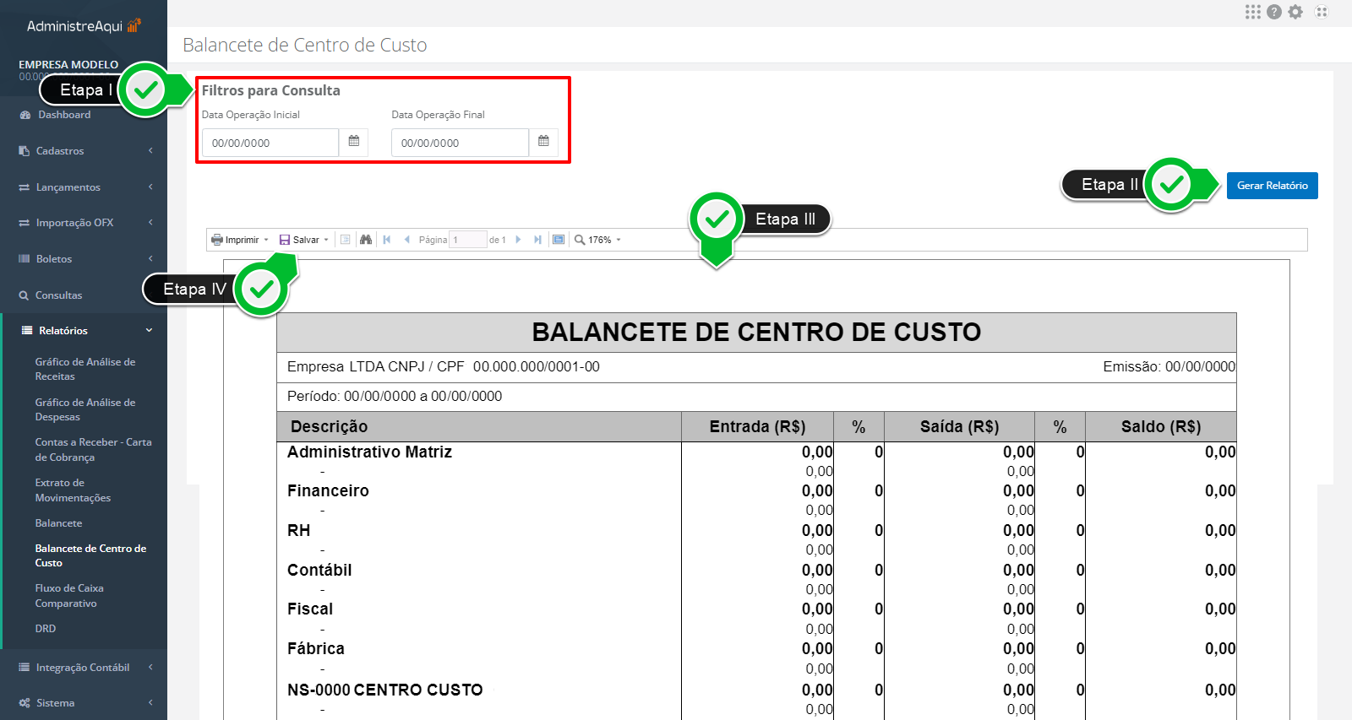Click the Gerar Relatório button
Screen dimensions: 1352x720
(x=1272, y=186)
